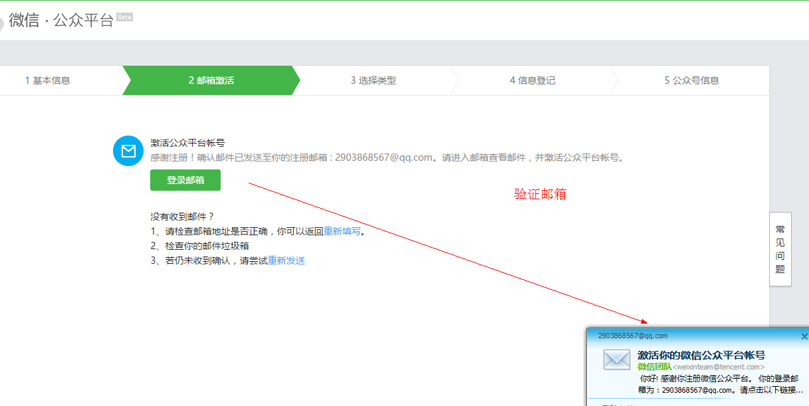The height and width of the screenshot is (406, 809).
Task: Click the 微信 · 公众平台 header title
Action: click(61, 20)
